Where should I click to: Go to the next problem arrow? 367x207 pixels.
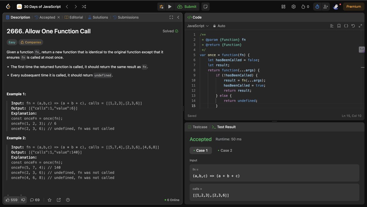[x=76, y=6]
